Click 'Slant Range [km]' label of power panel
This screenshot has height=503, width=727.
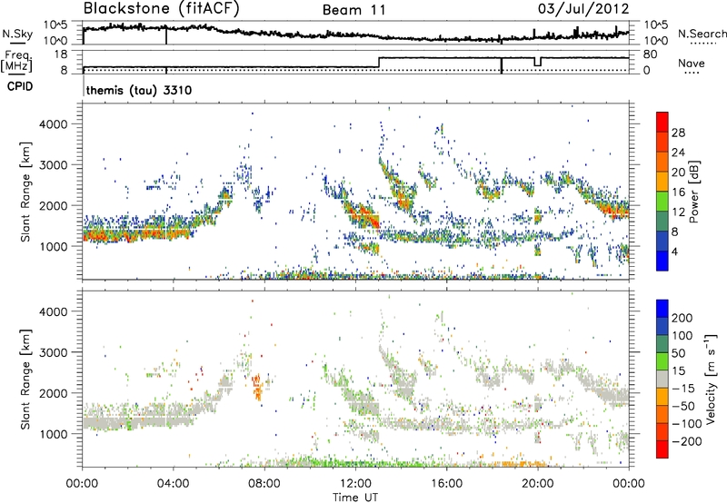[x=25, y=192]
